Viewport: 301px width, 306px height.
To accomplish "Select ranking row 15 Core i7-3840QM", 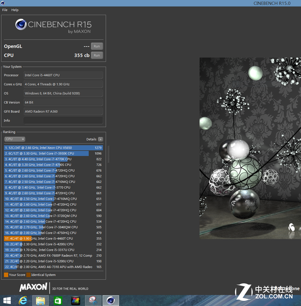I will [x=54, y=227].
